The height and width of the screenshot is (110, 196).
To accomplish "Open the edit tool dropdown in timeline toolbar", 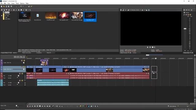I will pos(55,106).
